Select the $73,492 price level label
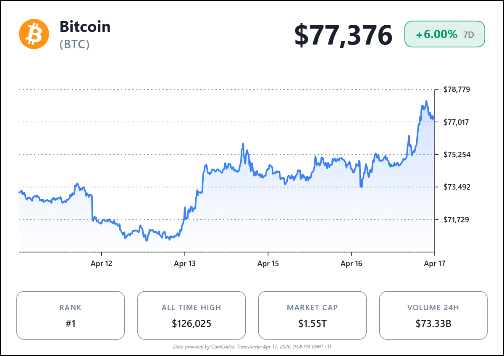504x356 pixels. 457,187
